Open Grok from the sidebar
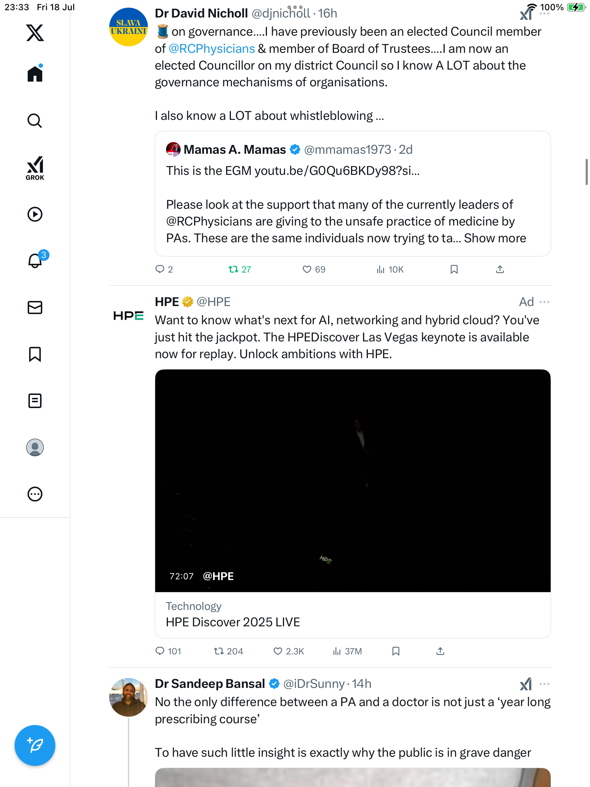The image size is (590, 787). coord(35,168)
